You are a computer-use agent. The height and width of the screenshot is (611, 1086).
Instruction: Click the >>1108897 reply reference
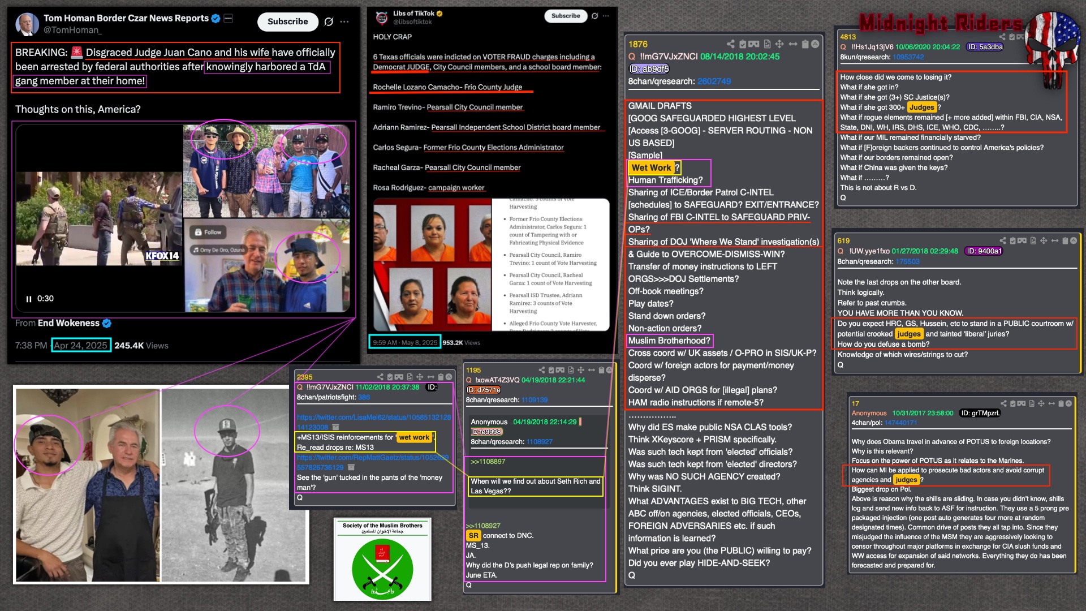coord(488,462)
